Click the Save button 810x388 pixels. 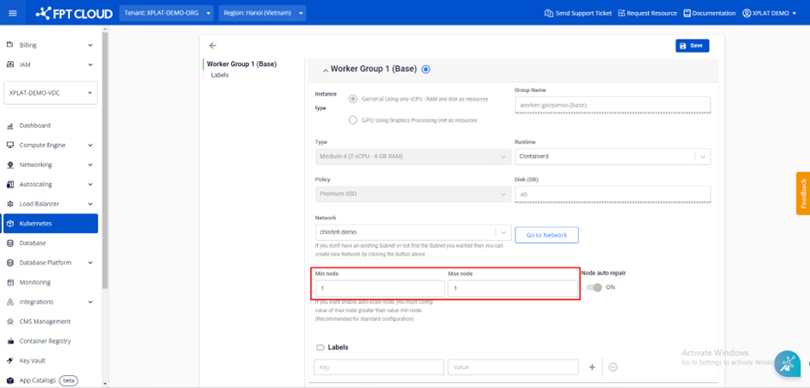point(692,46)
